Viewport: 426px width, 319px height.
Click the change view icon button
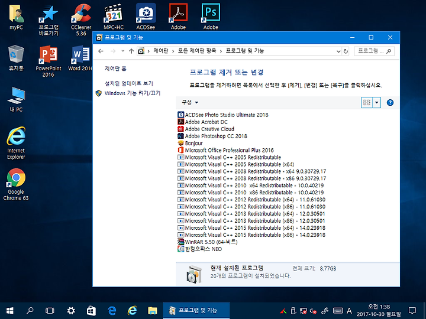367,103
